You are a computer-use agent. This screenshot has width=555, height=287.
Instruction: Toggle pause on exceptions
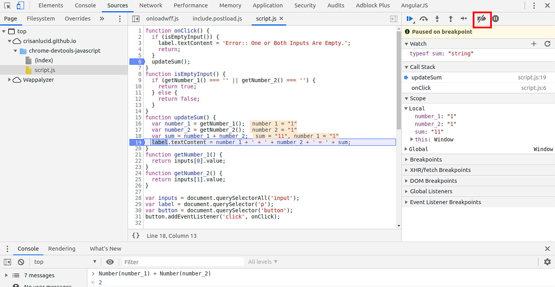pyautogui.click(x=495, y=19)
